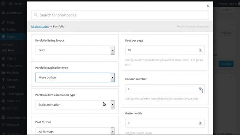This screenshot has height=135, width=240.
Task: Close the shortcode dialog with X
Action: [208, 6]
